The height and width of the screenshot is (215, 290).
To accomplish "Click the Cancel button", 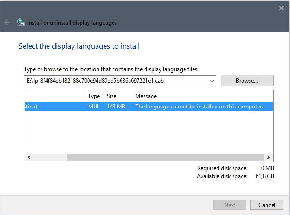I will point(267,205).
